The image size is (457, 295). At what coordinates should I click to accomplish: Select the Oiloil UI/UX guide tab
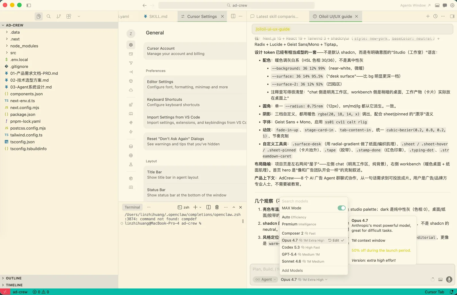335,16
